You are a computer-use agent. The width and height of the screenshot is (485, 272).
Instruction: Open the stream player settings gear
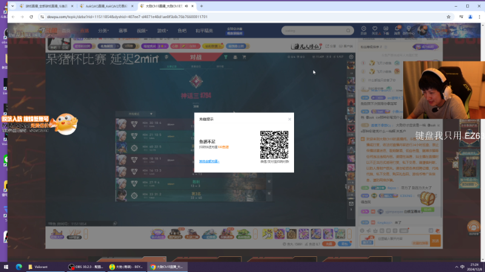[x=351, y=57]
